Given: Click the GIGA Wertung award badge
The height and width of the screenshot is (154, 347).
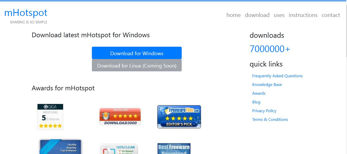Looking at the screenshot, I should 50,117.
